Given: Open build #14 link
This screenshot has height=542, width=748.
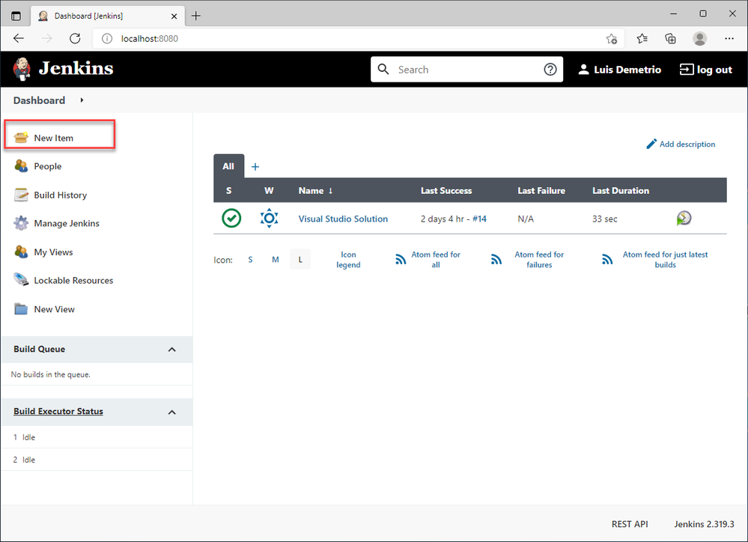Looking at the screenshot, I should (x=479, y=219).
